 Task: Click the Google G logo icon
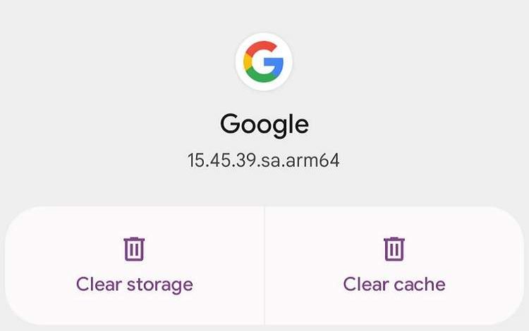point(264,62)
